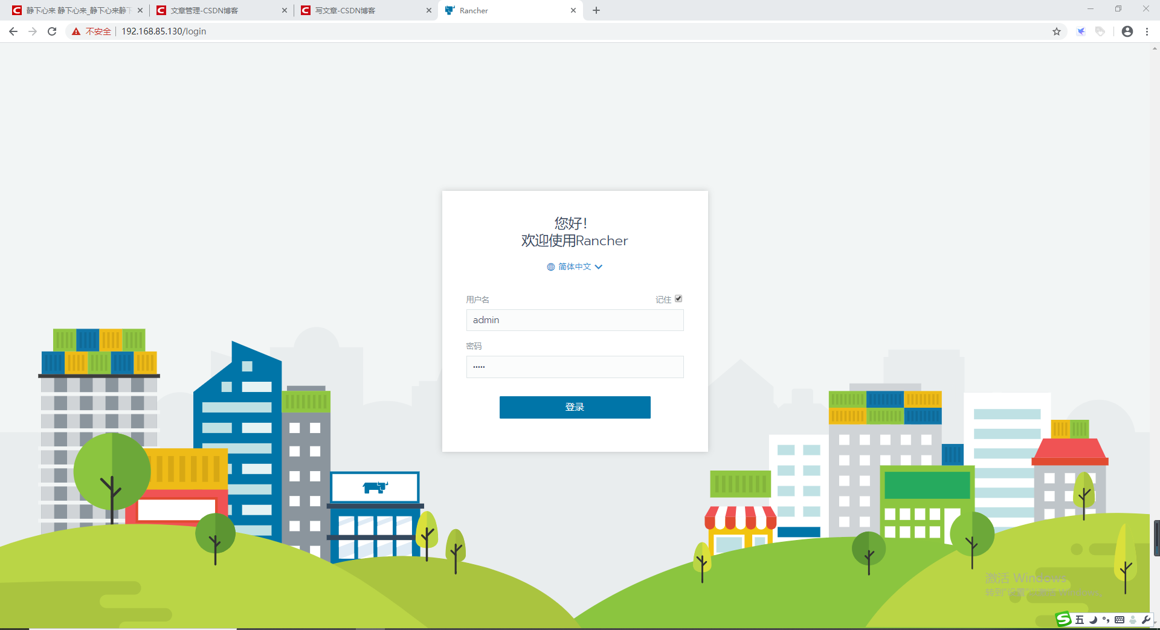Reload the Rancher login page
The image size is (1160, 630).
click(x=52, y=31)
